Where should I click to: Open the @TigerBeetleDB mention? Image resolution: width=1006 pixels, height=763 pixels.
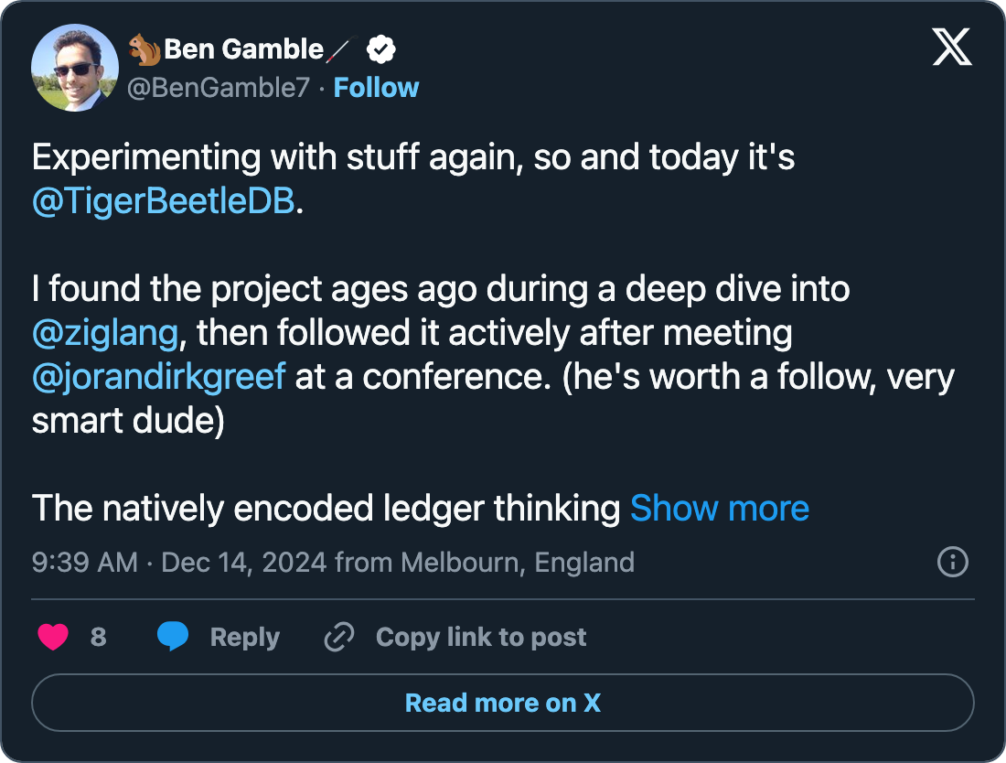pos(164,202)
